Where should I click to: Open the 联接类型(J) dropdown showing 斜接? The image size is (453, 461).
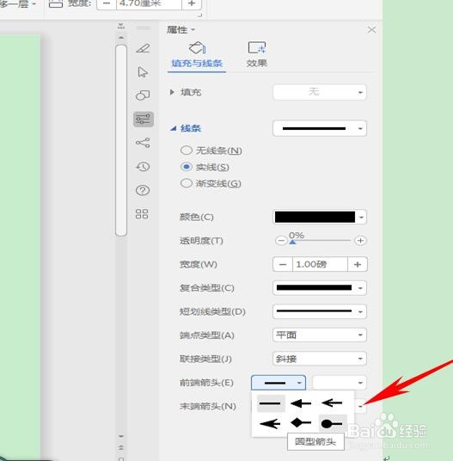[x=320, y=359]
